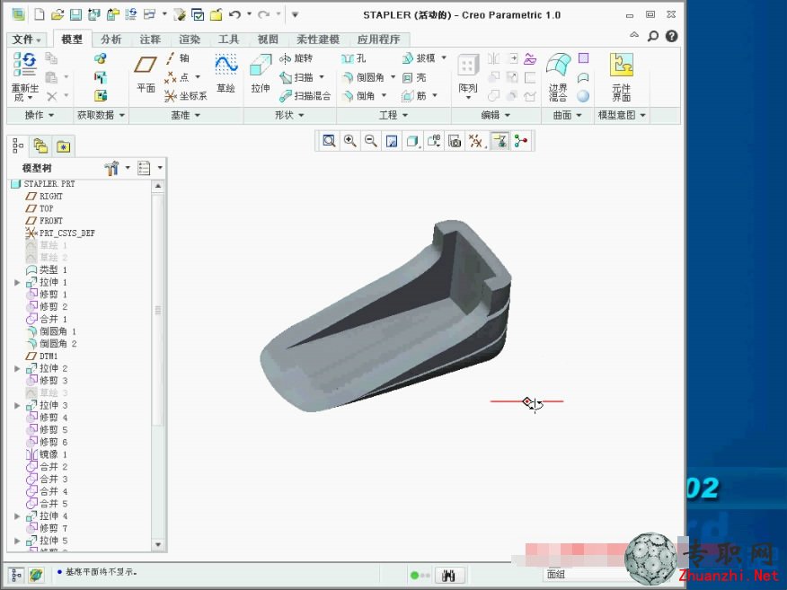
Task: Open the command search magnifier icon
Action: click(x=652, y=36)
